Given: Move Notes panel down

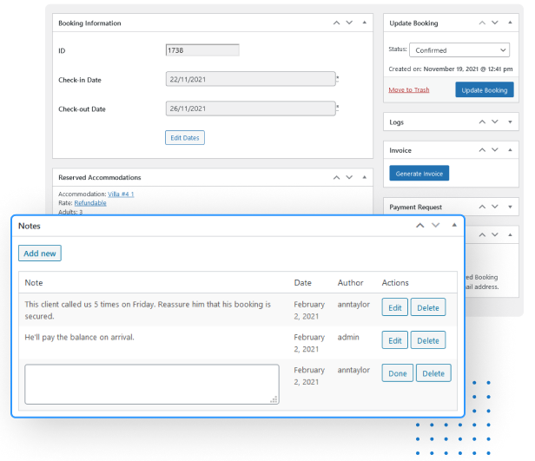Looking at the screenshot, I should pyautogui.click(x=436, y=226).
